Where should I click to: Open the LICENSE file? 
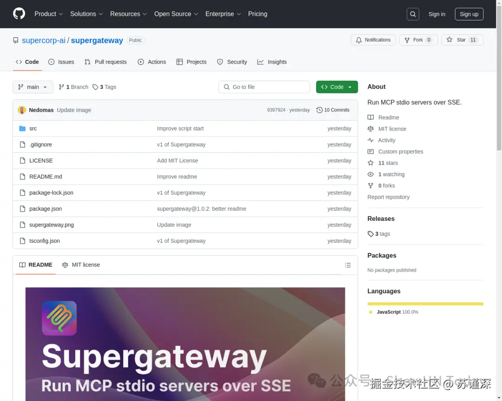pos(41,161)
